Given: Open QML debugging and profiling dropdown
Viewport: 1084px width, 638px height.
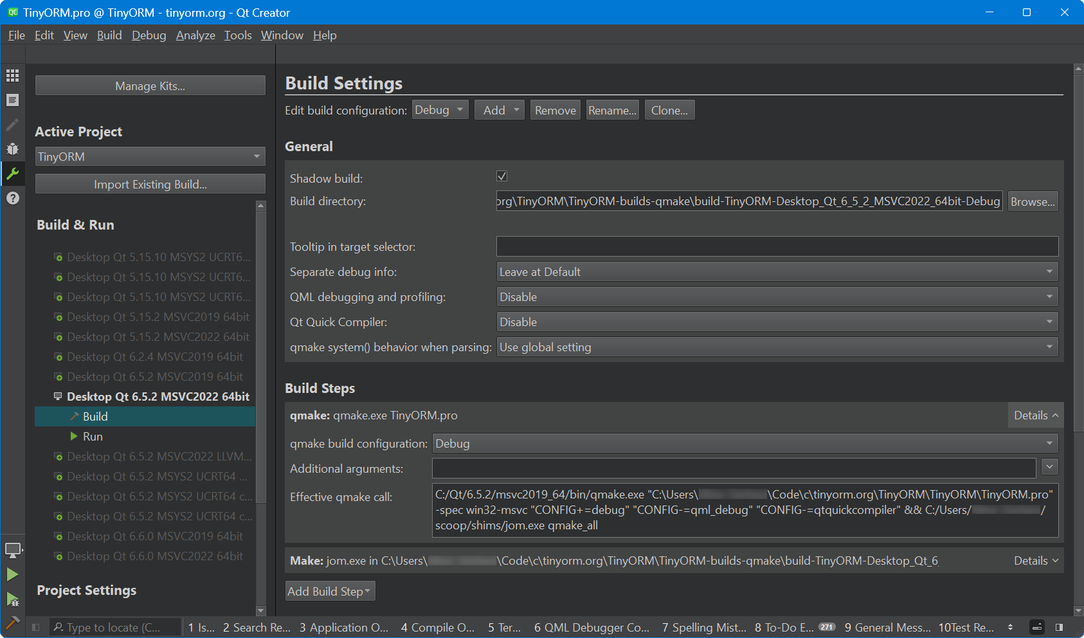Looking at the screenshot, I should [777, 297].
